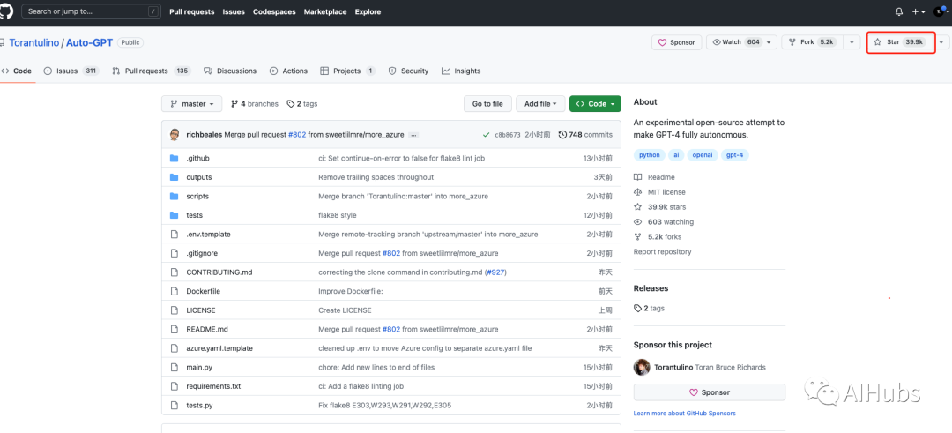The width and height of the screenshot is (952, 433).
Task: Open the Dockerfile
Action: 203,292
